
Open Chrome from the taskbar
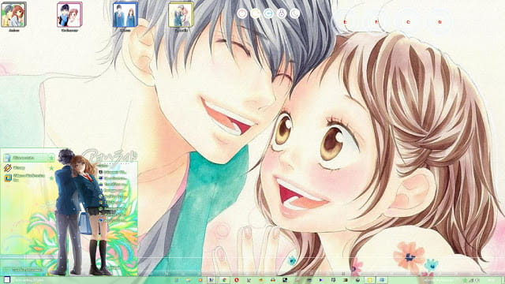tap(224, 280)
